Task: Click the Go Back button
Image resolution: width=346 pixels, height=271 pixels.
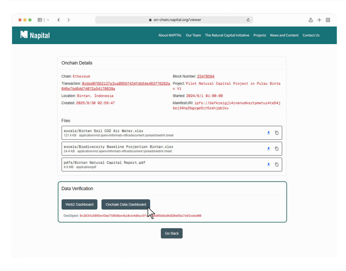Action: pos(172,234)
